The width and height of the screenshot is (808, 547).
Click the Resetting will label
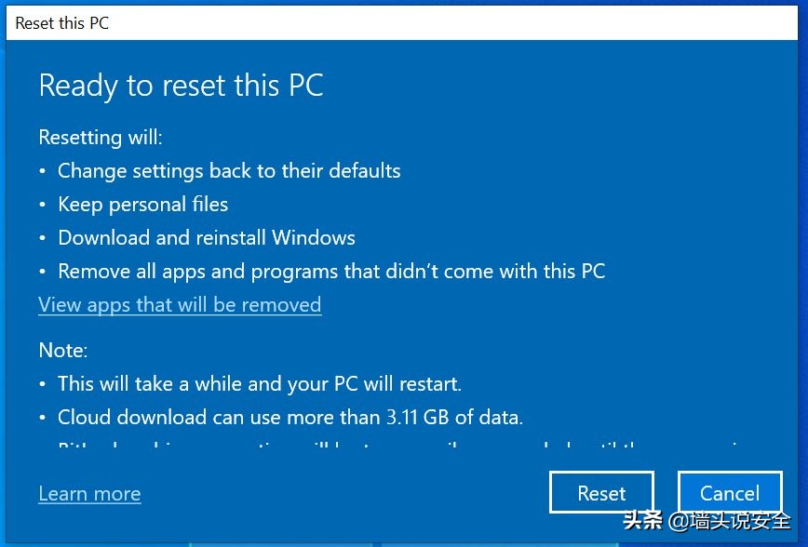coord(100,137)
